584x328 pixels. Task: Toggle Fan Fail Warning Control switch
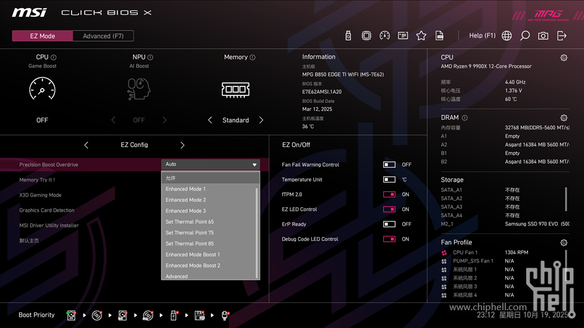coord(389,165)
